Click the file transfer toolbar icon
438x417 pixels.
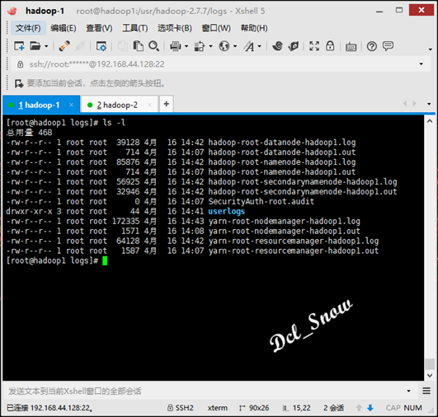(200, 46)
